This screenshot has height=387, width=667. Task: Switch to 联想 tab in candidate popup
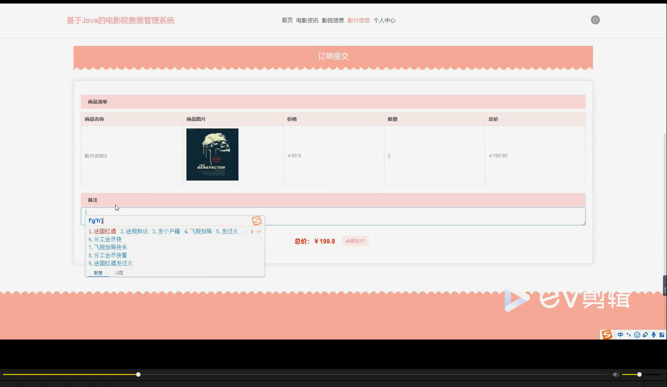pyautogui.click(x=98, y=273)
